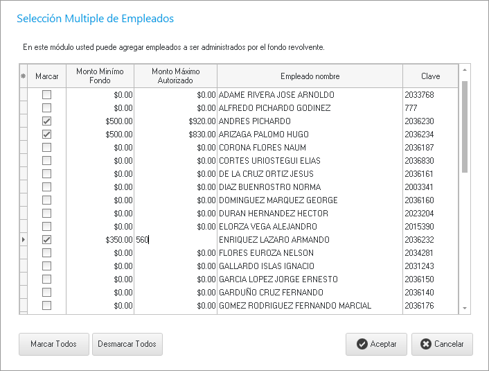Image resolution: width=489 pixels, height=371 pixels.
Task: Click the X icon on Cancelar
Action: point(426,345)
